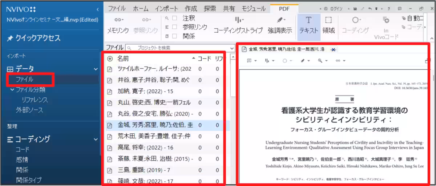Expand the file search box dropdown arrow
436x186 pixels.
(232, 48)
